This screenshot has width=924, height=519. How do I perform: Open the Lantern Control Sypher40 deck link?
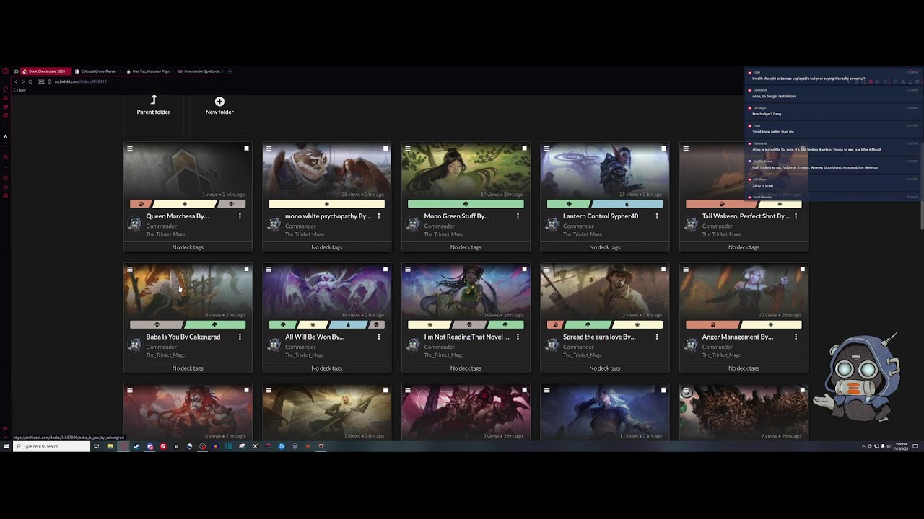click(x=601, y=216)
